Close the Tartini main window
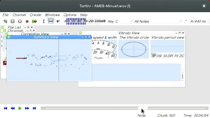This screenshot has height=118, width=210. [204, 6]
